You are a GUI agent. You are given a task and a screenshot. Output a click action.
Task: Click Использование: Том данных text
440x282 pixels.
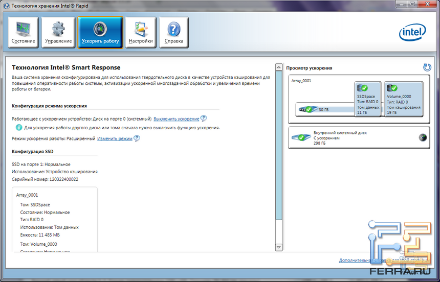click(50, 227)
